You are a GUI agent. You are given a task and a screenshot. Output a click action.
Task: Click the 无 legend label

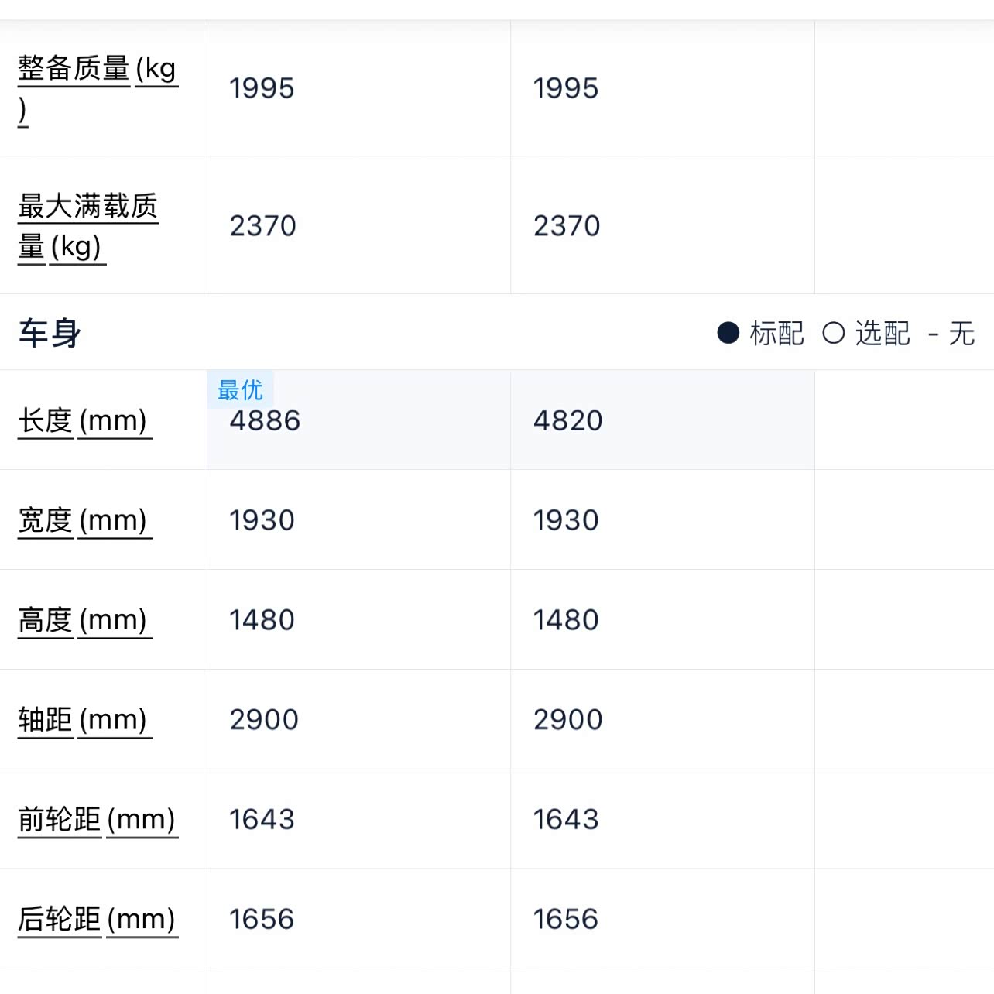coord(961,334)
